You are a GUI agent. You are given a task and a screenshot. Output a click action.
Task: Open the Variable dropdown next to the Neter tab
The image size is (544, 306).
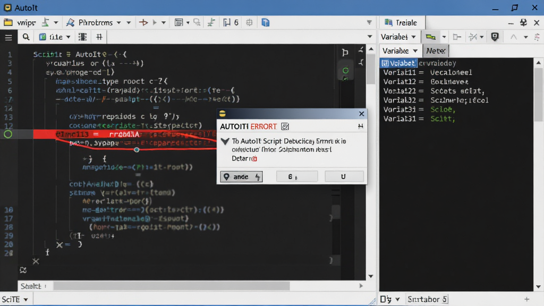[x=400, y=51]
